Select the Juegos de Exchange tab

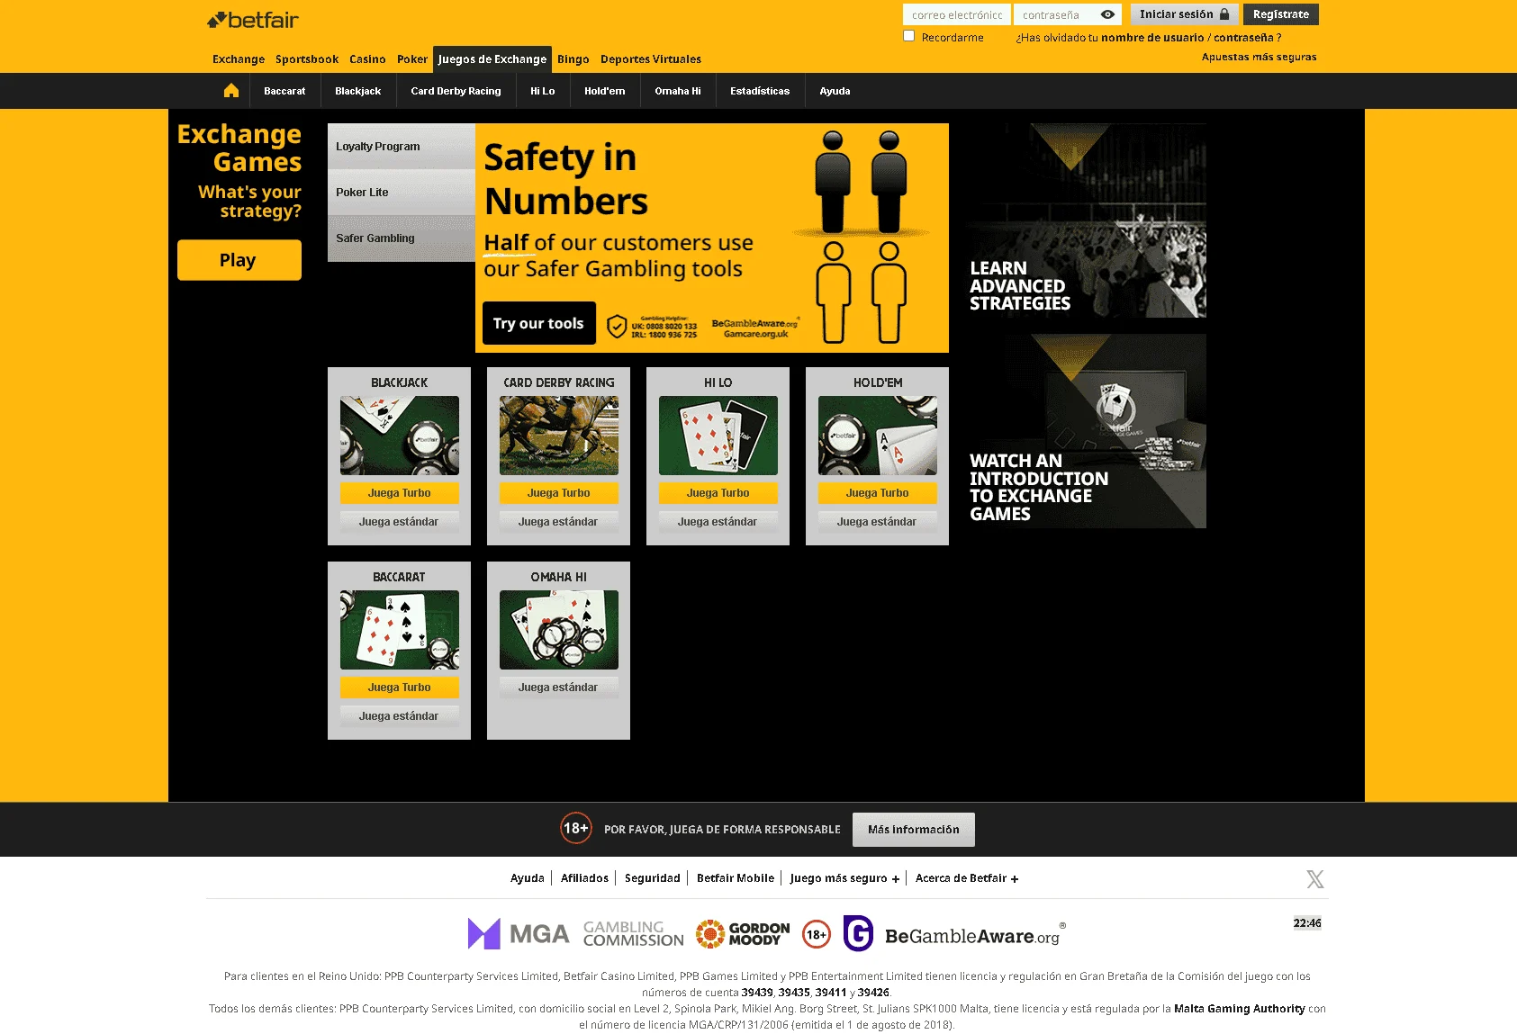(x=492, y=59)
